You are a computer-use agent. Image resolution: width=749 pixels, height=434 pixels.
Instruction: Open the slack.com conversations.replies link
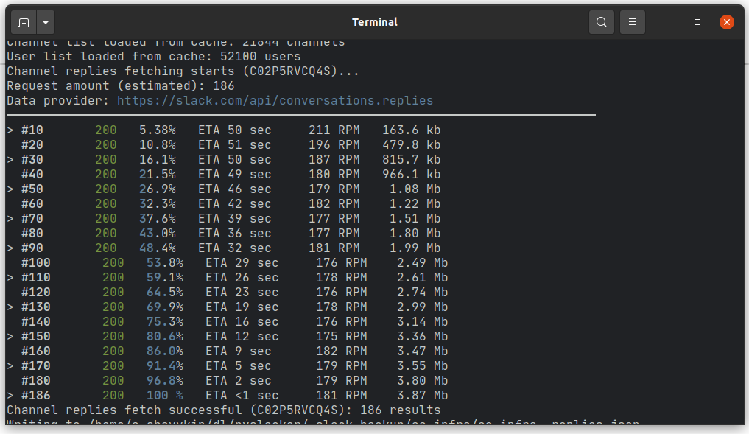point(275,101)
